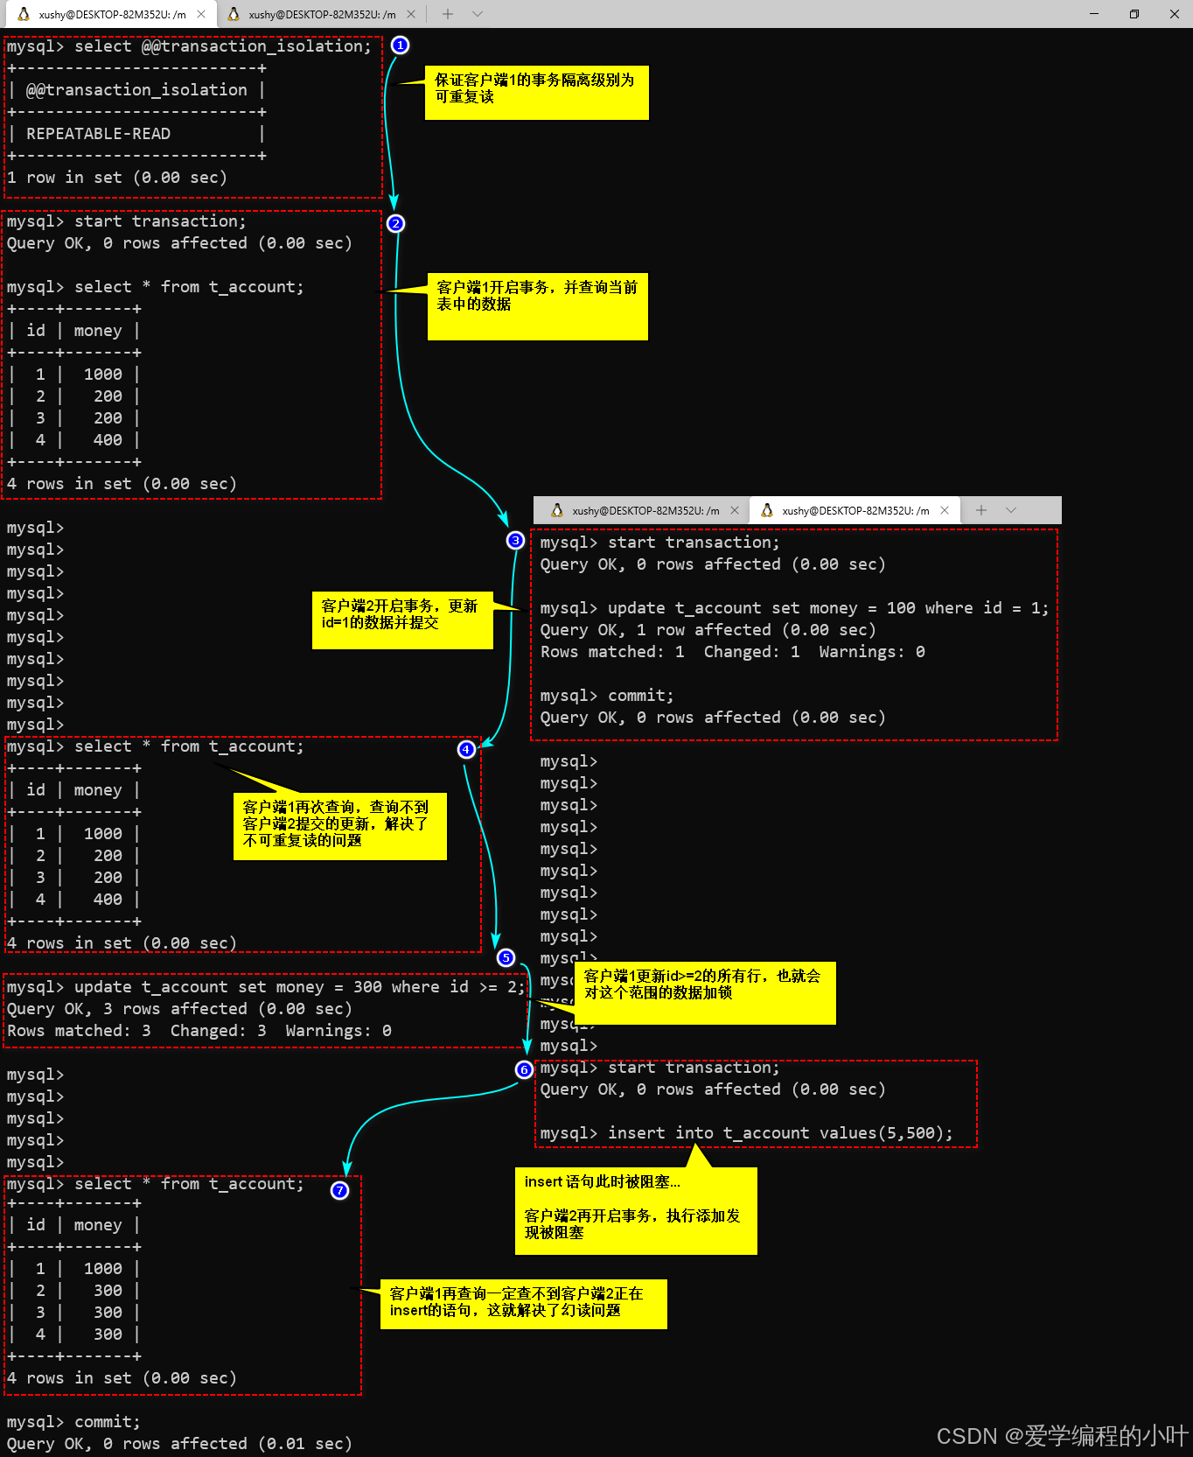Close the first tab in the top window
The width and height of the screenshot is (1193, 1457).
click(x=201, y=14)
